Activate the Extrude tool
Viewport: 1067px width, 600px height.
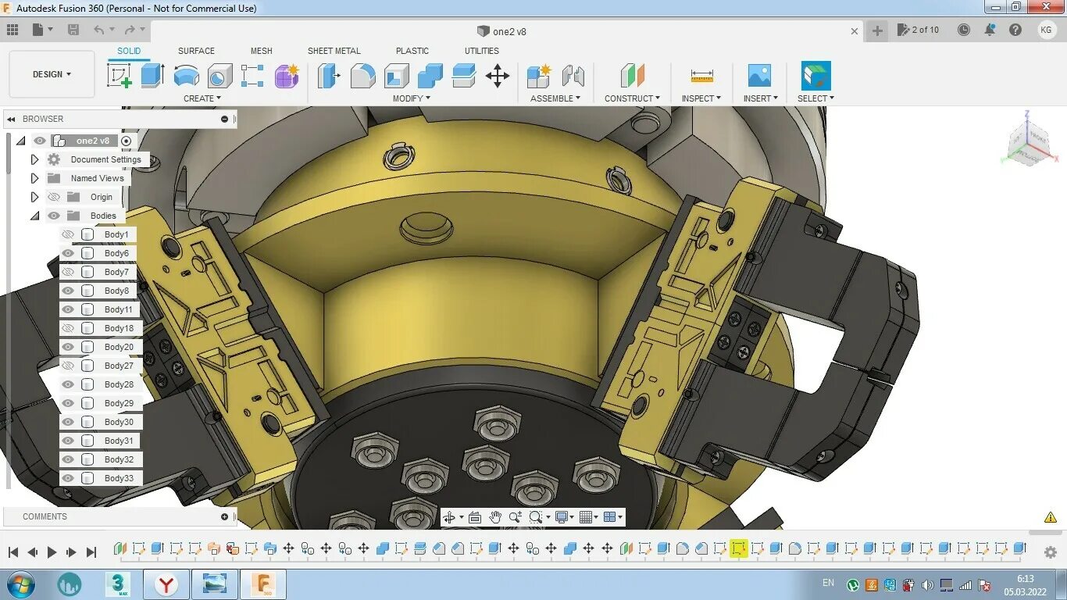coord(152,76)
